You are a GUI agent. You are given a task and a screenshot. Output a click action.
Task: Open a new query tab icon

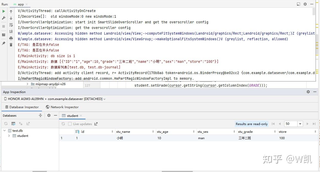tap(13, 124)
